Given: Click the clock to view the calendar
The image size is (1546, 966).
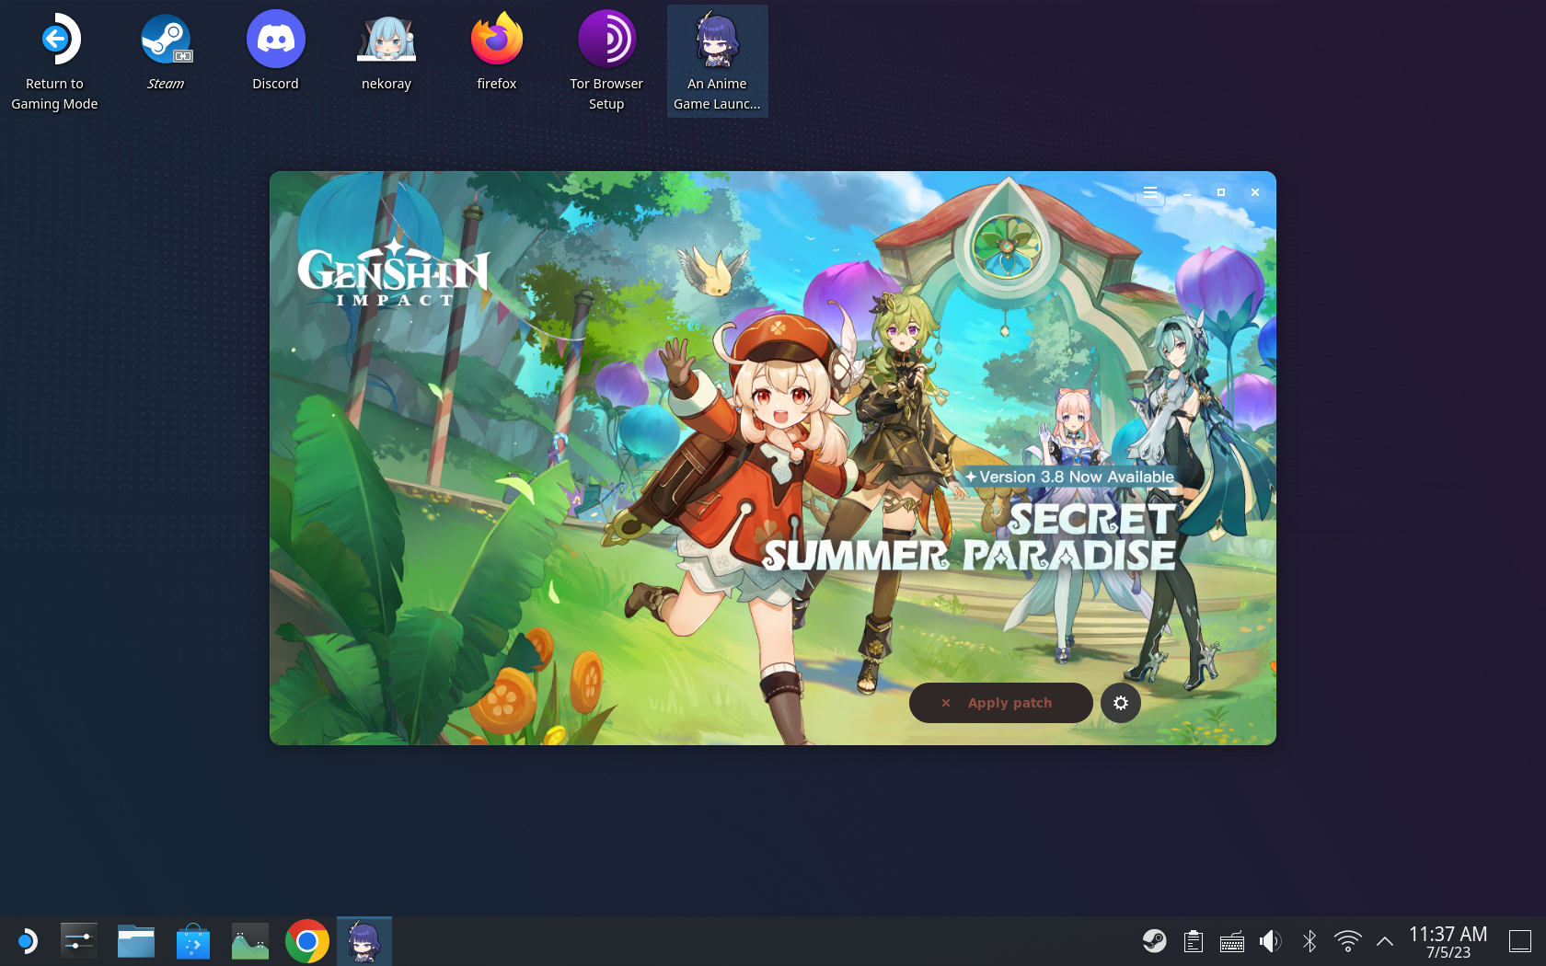Looking at the screenshot, I should 1448,941.
